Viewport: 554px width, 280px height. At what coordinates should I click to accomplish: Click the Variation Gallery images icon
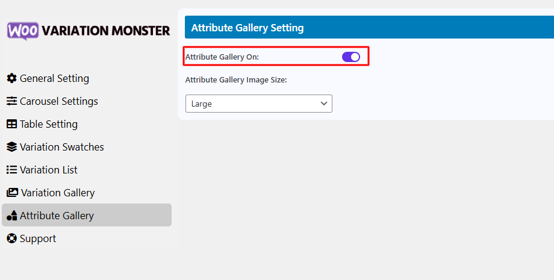[12, 193]
